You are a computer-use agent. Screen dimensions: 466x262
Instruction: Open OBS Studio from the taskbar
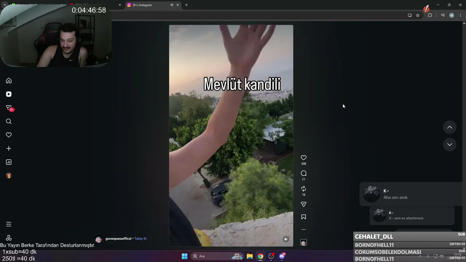[271, 256]
